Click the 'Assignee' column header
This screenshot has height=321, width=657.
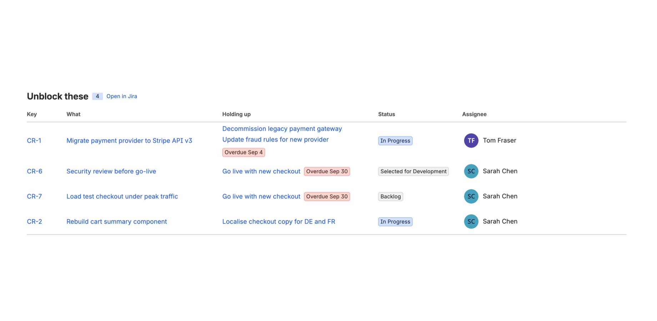click(474, 114)
